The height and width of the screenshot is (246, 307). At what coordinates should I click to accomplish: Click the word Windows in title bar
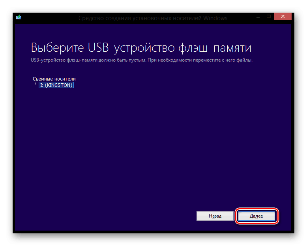coord(217,18)
